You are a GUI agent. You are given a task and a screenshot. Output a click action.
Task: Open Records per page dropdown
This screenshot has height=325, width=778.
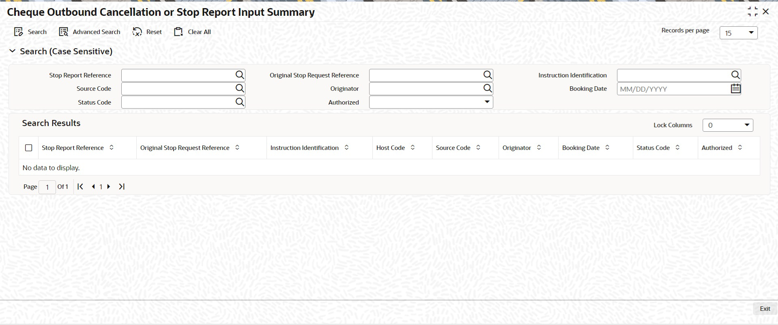(x=739, y=33)
